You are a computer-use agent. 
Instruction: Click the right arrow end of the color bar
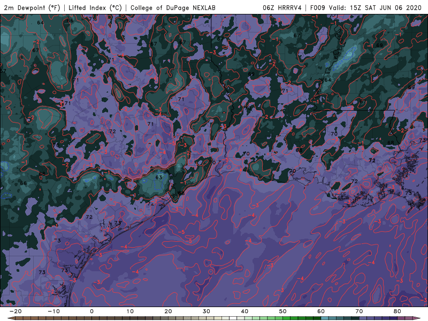coord(417,318)
